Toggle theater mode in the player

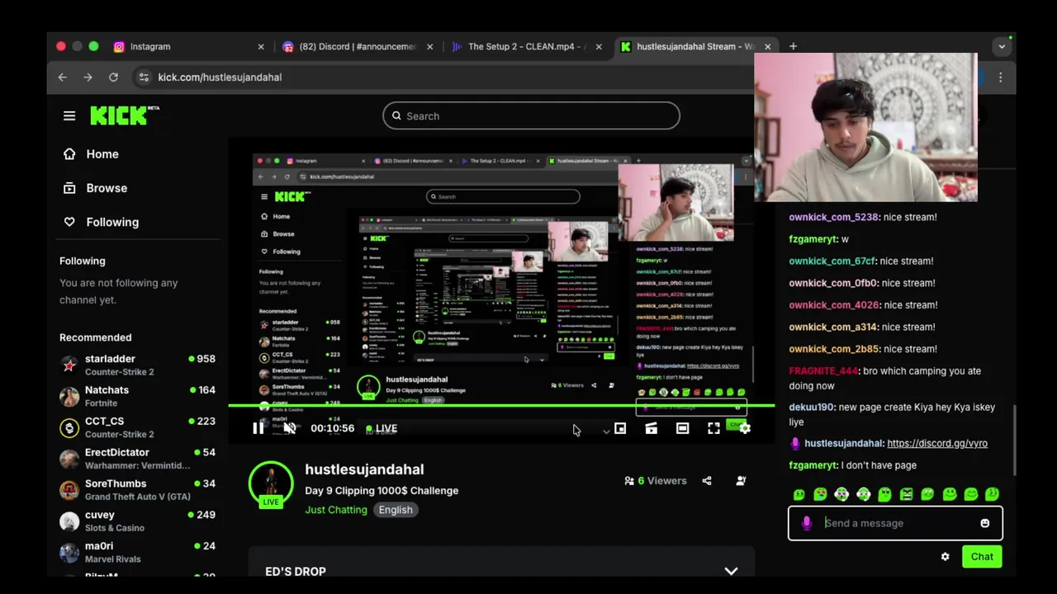[x=682, y=428]
